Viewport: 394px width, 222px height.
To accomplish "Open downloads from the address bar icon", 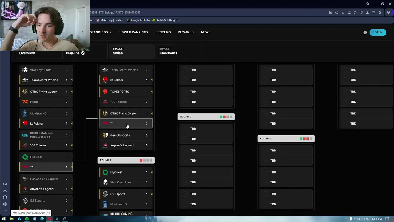I will pos(368,12).
